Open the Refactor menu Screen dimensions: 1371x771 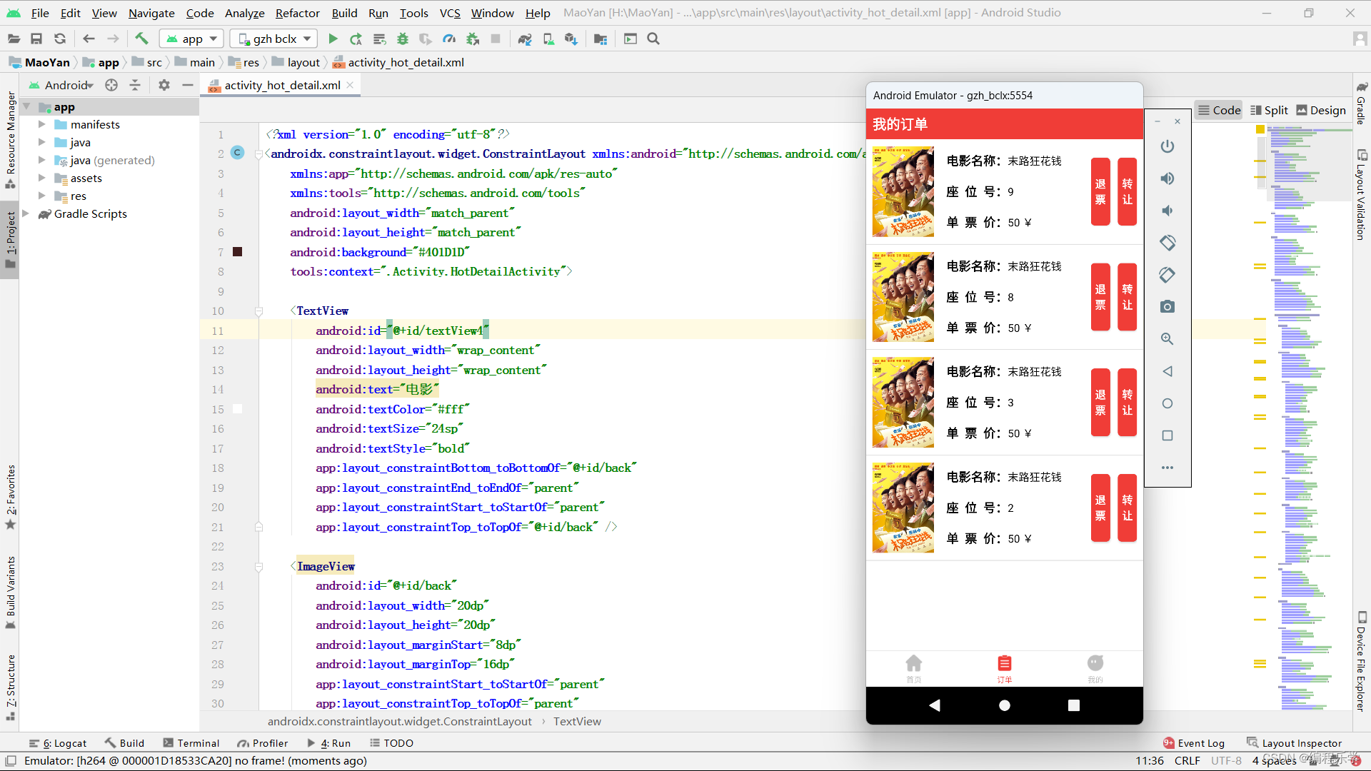pos(297,13)
